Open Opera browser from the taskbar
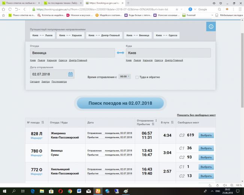This screenshot has height=195, width=244. (60, 191)
